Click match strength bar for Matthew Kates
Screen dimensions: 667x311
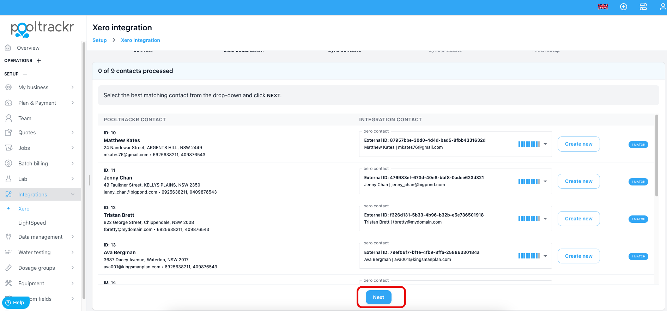pos(529,144)
